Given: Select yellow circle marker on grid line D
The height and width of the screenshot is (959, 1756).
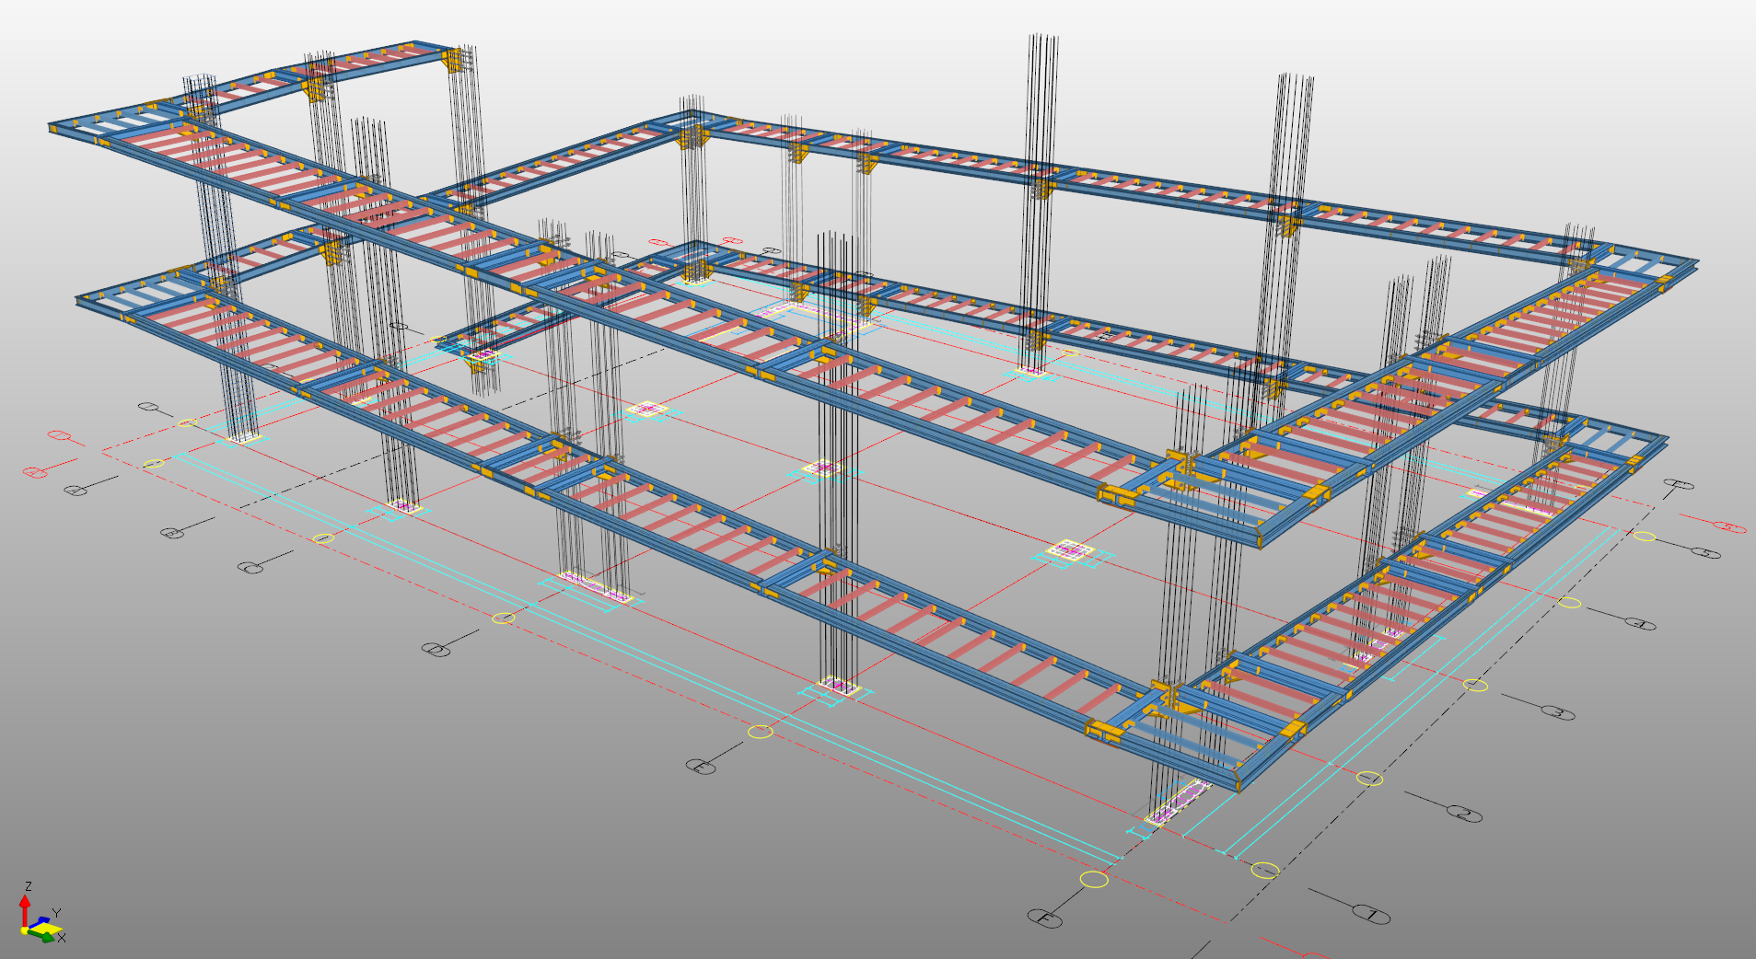Looking at the screenshot, I should (504, 618).
